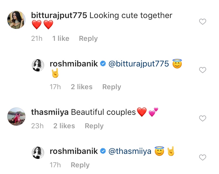
Task: Open roshmibanik username in first reply
Action: point(74,64)
